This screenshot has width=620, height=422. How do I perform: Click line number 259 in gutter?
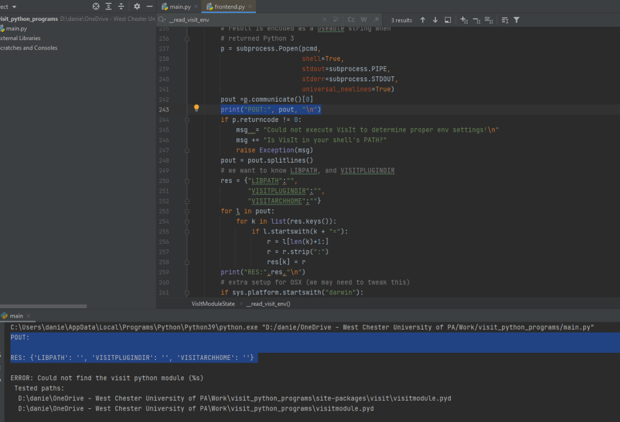click(x=164, y=272)
